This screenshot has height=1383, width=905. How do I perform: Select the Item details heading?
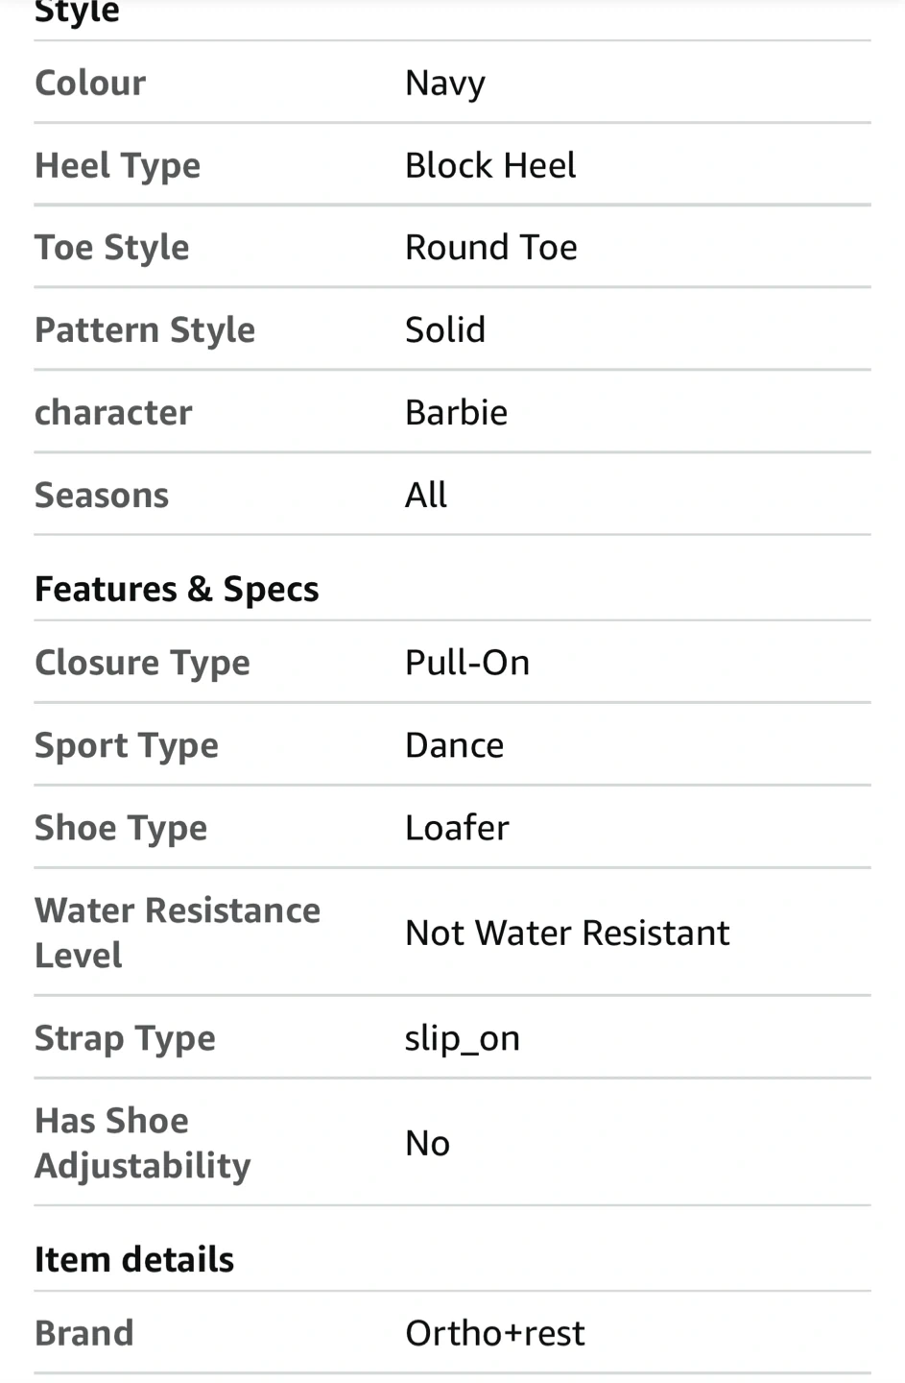tap(134, 1259)
